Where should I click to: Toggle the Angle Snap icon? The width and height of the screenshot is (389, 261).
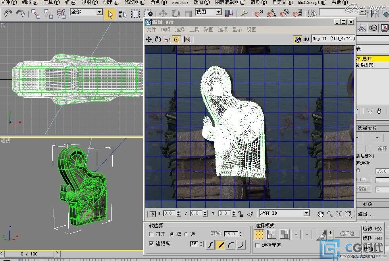(x=272, y=13)
